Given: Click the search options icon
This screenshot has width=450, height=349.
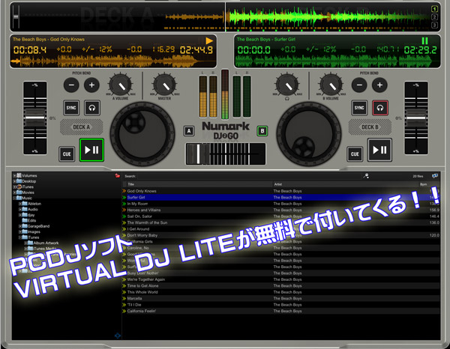Looking at the screenshot, I should [366, 176].
